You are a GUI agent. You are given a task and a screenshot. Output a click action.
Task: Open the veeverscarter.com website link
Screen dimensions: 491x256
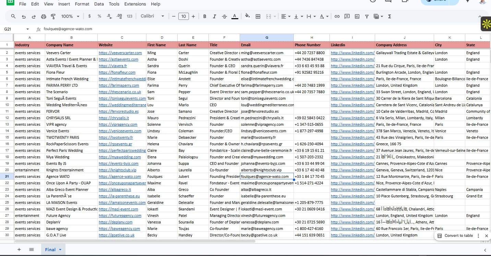click(120, 53)
